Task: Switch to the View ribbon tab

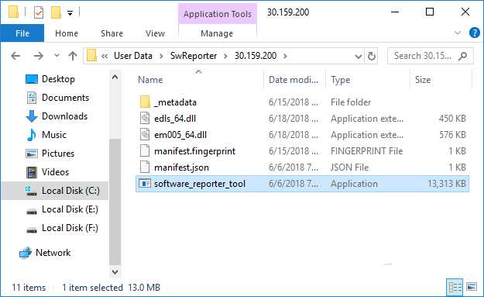Action: point(155,33)
